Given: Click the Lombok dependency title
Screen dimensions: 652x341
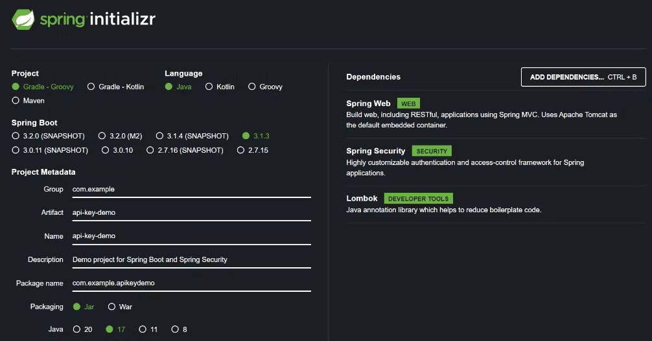Looking at the screenshot, I should (362, 198).
